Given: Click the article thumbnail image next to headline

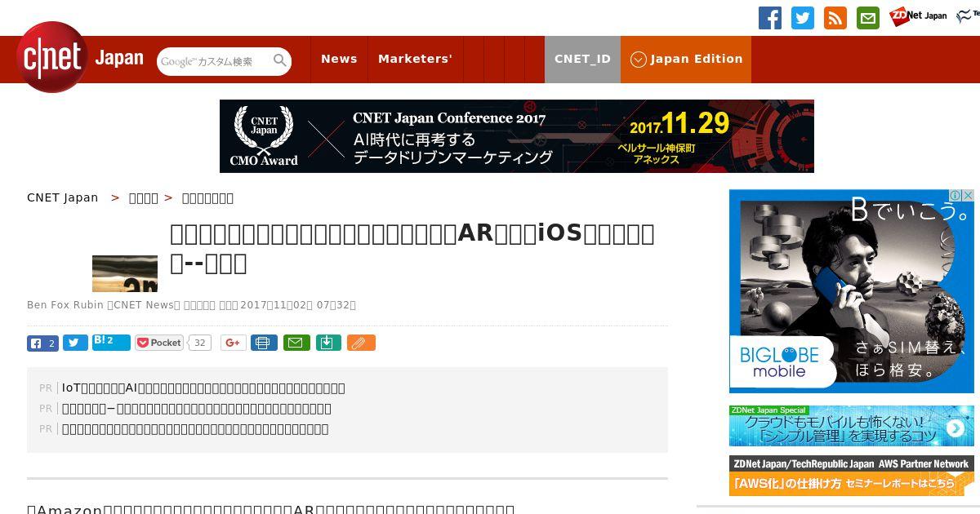Looking at the screenshot, I should click(x=125, y=273).
